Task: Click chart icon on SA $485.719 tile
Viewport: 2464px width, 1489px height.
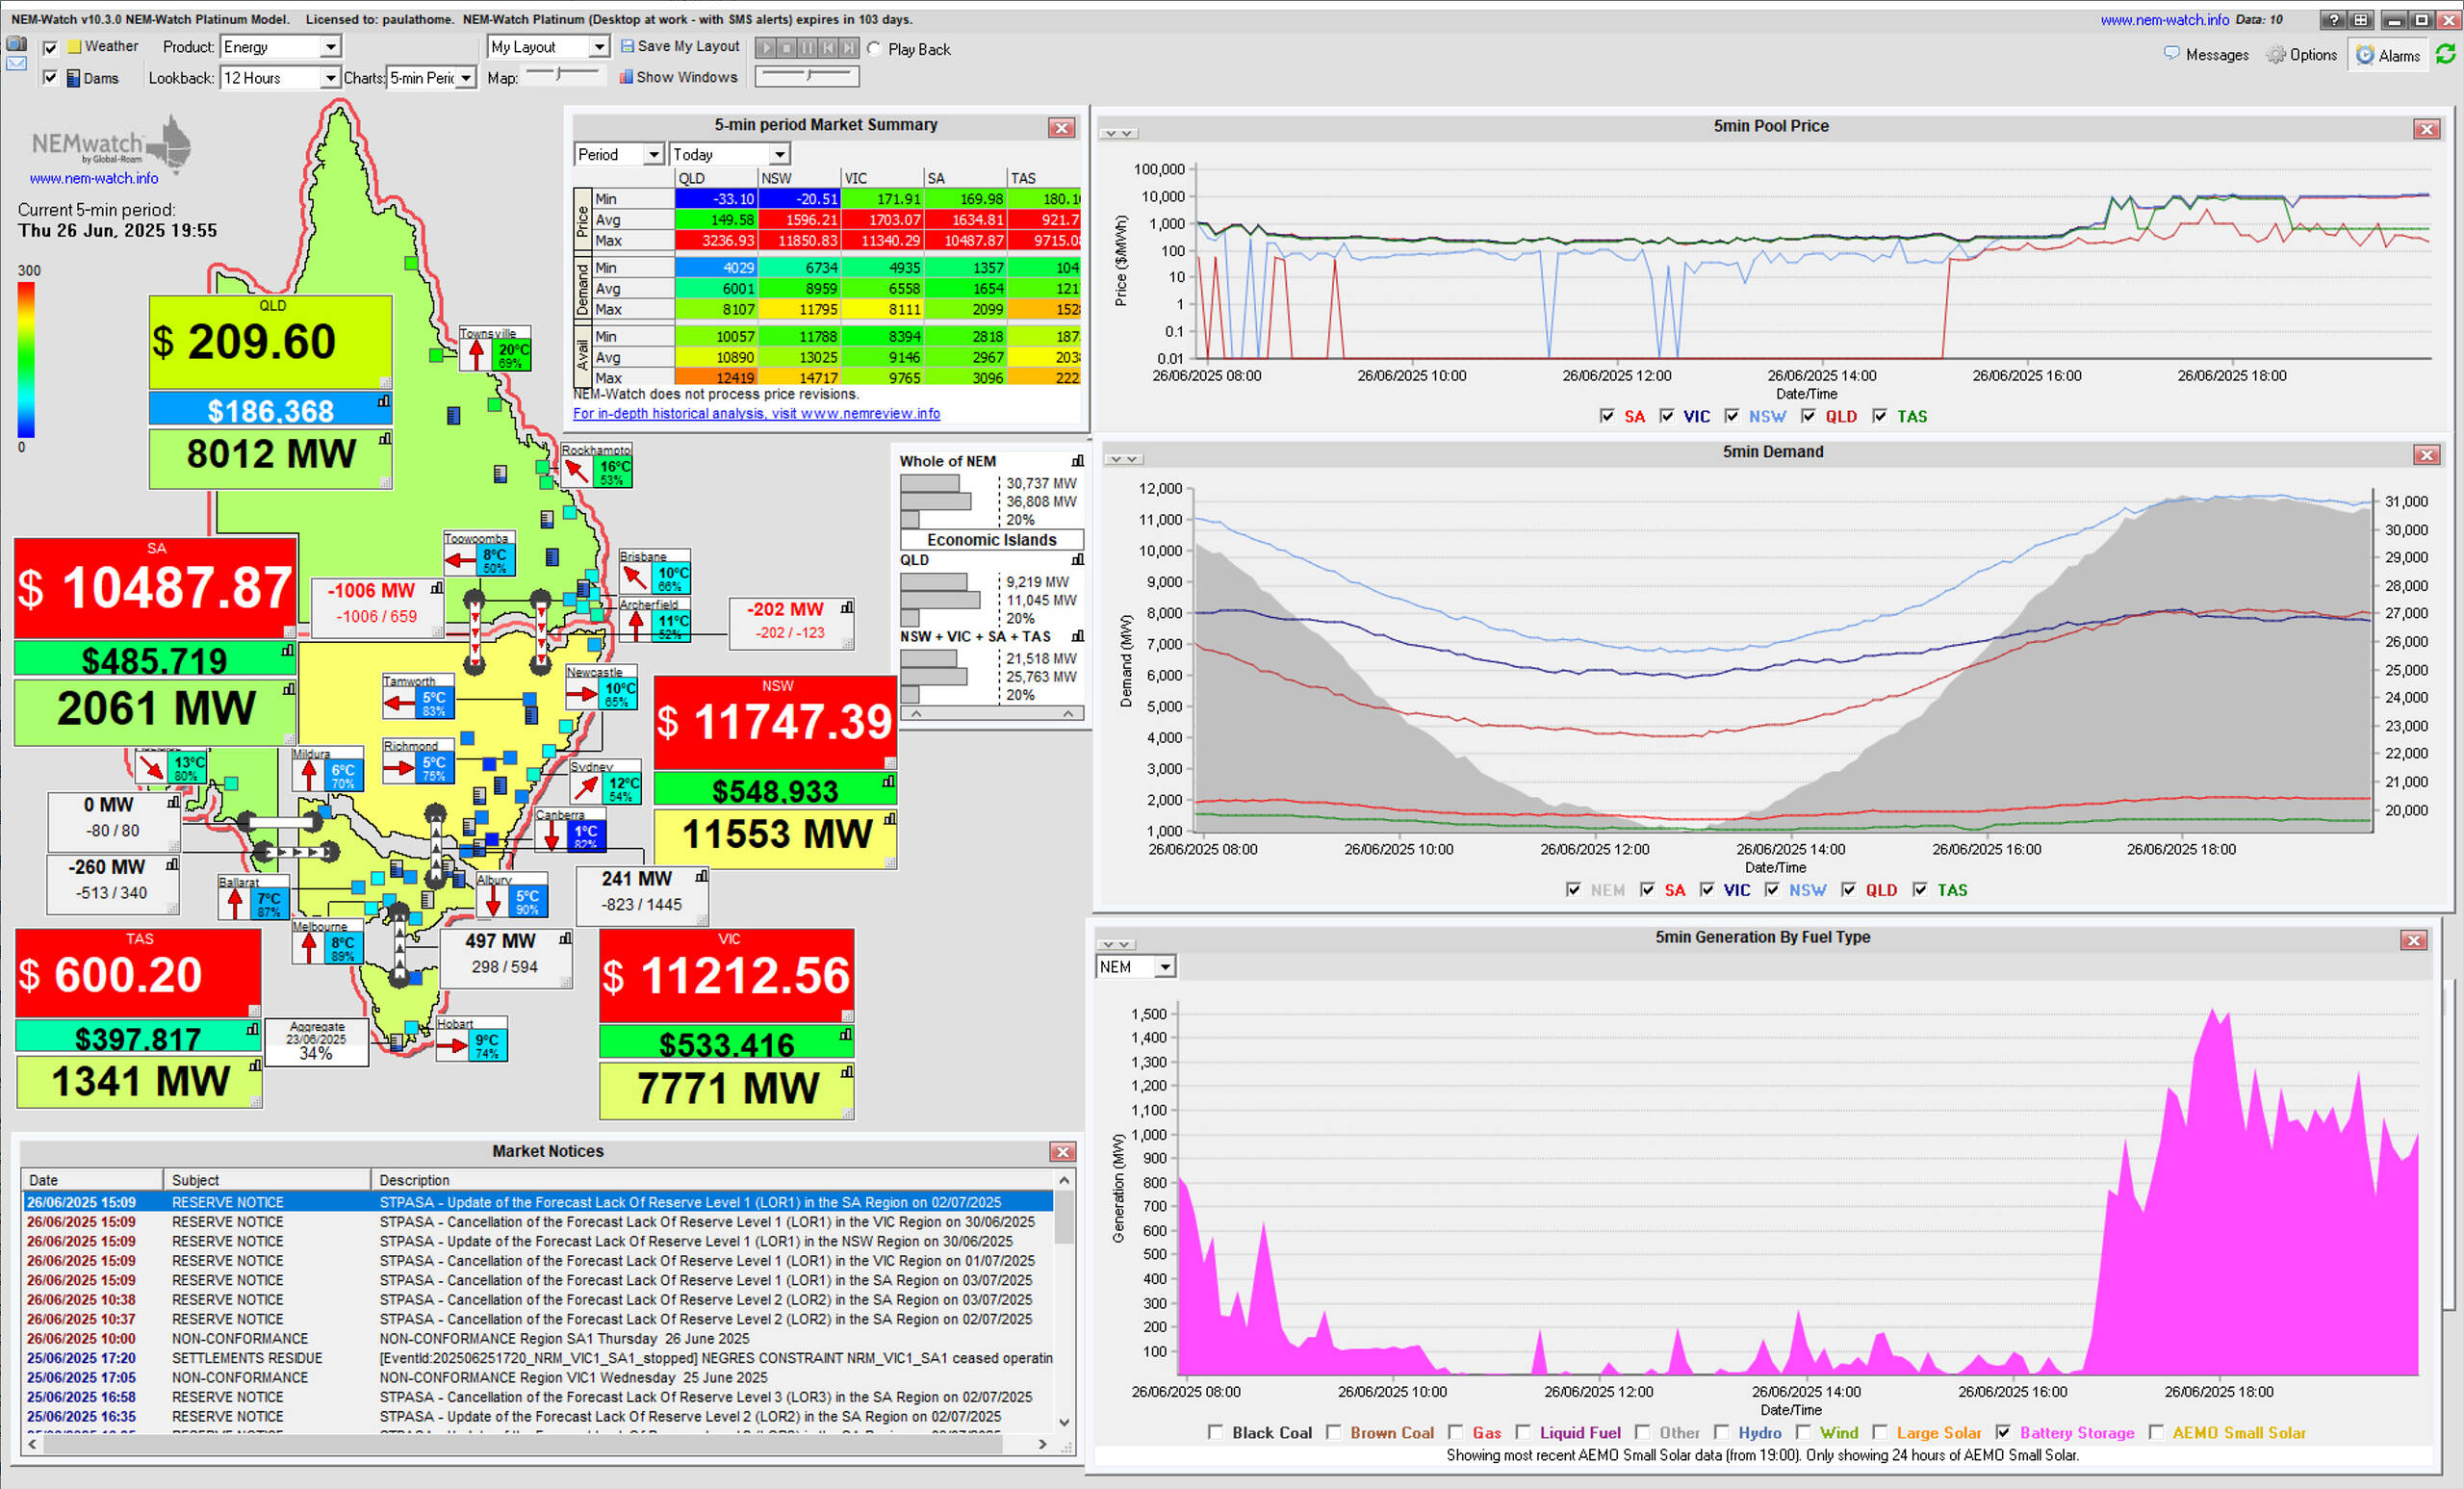Action: [x=288, y=651]
